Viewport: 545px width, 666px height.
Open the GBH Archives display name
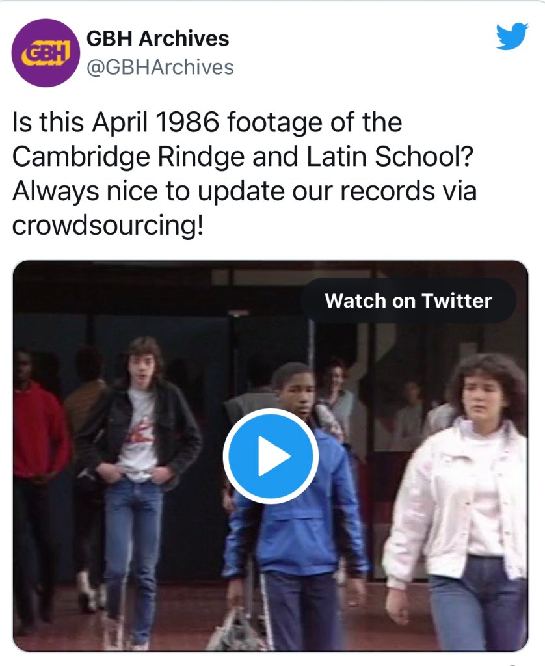pos(157,39)
